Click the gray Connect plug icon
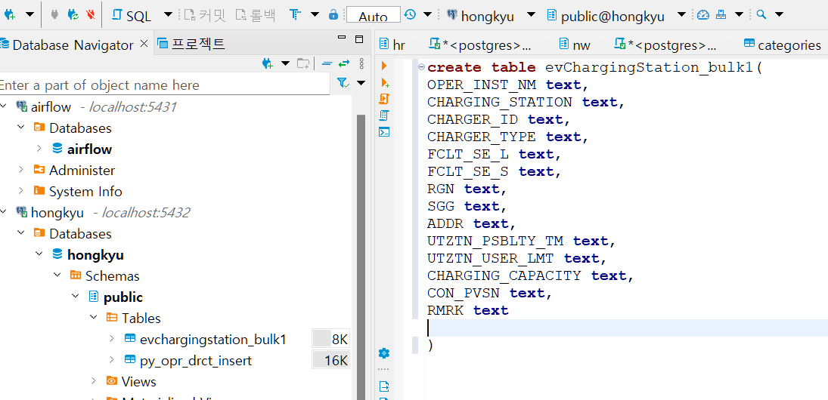 tap(54, 15)
